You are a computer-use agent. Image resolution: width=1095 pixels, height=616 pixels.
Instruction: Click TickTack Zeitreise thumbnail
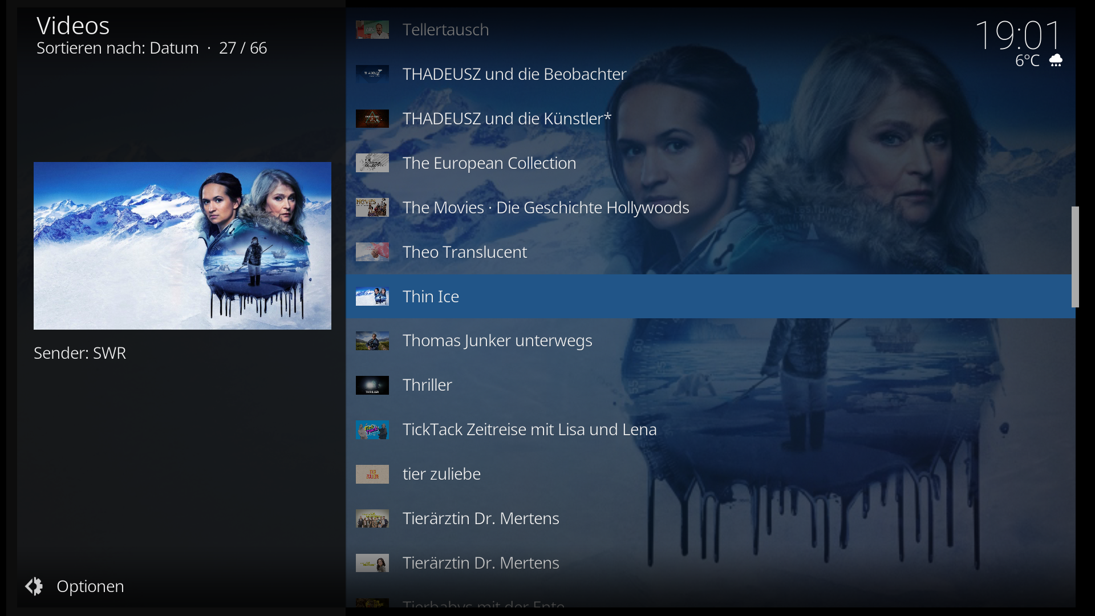(372, 430)
